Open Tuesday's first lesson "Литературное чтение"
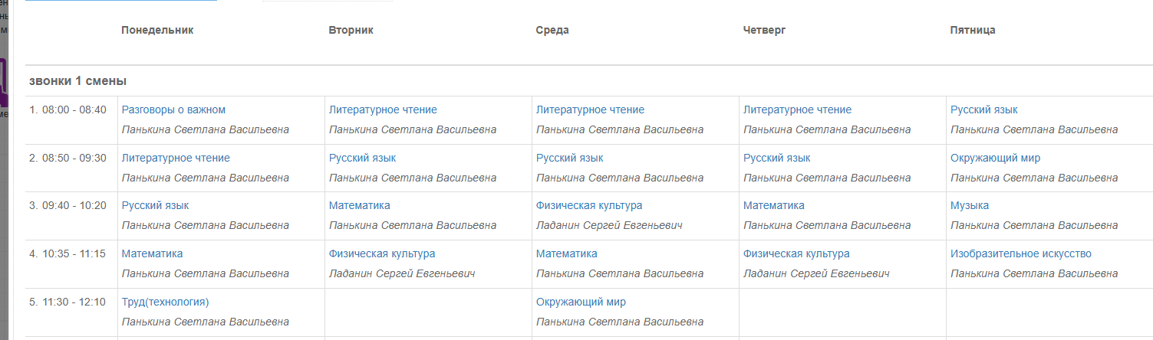 click(383, 110)
